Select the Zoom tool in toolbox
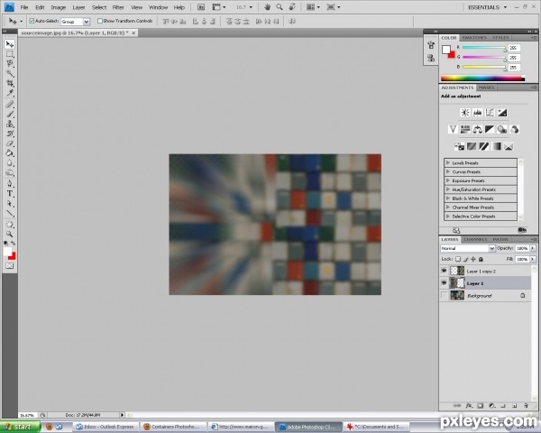 pyautogui.click(x=10, y=235)
